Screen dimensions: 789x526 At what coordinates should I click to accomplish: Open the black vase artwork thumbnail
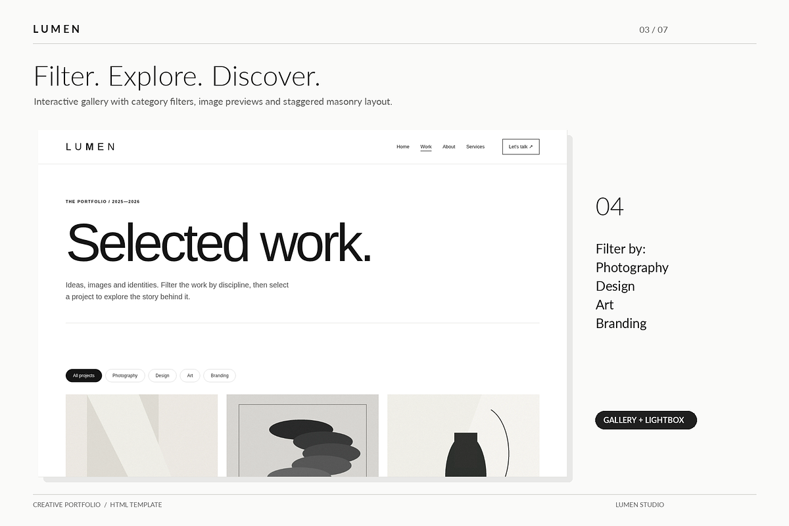[464, 435]
